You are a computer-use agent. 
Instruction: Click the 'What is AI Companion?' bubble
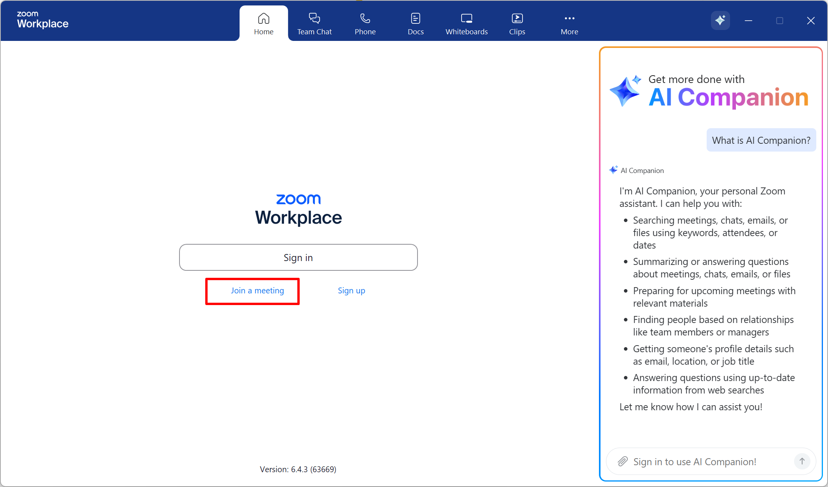pyautogui.click(x=761, y=140)
